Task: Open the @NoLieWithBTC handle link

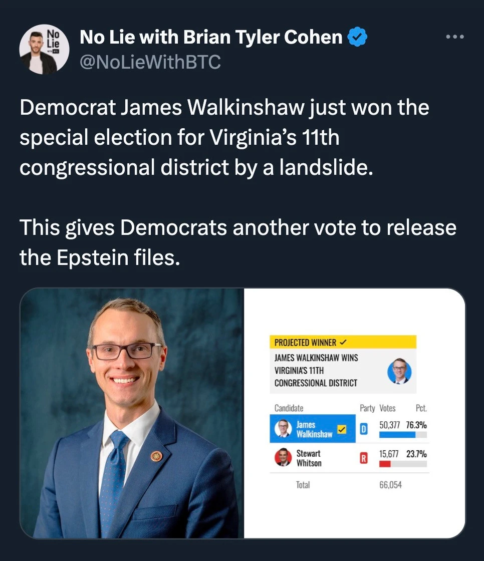Action: [x=150, y=62]
